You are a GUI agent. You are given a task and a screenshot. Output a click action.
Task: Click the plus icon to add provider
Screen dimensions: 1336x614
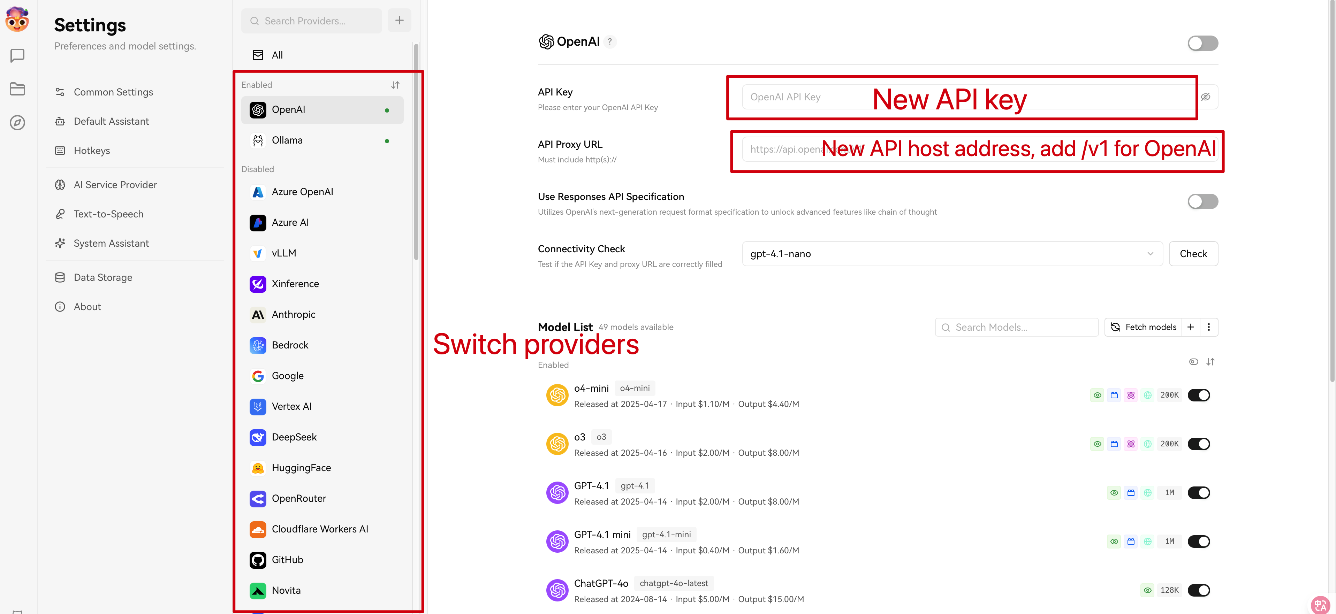(x=399, y=21)
